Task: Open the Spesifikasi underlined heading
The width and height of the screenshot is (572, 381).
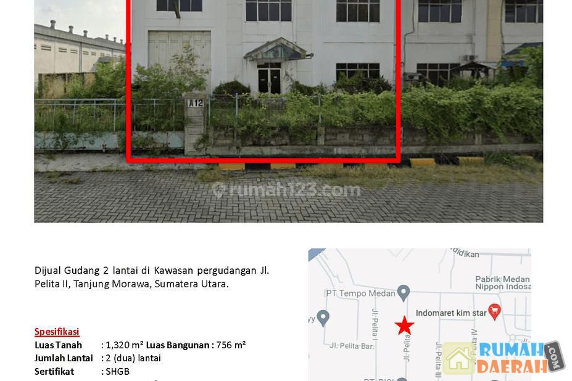Action: click(x=57, y=332)
